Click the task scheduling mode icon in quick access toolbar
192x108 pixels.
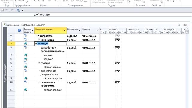tap(19, 10)
